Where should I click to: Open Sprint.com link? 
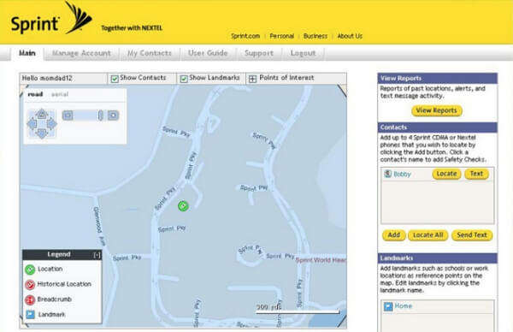pos(245,36)
